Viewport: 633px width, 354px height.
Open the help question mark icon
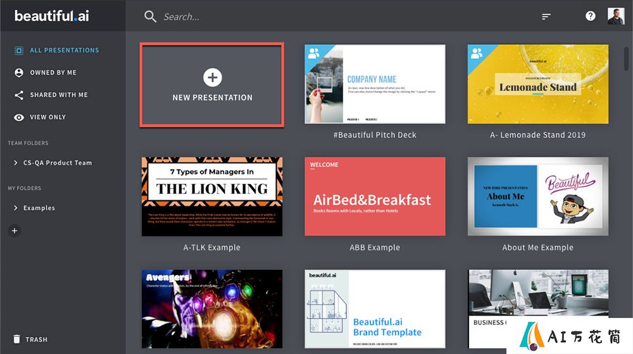590,16
